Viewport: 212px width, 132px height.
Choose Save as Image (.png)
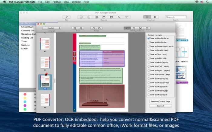(158, 79)
